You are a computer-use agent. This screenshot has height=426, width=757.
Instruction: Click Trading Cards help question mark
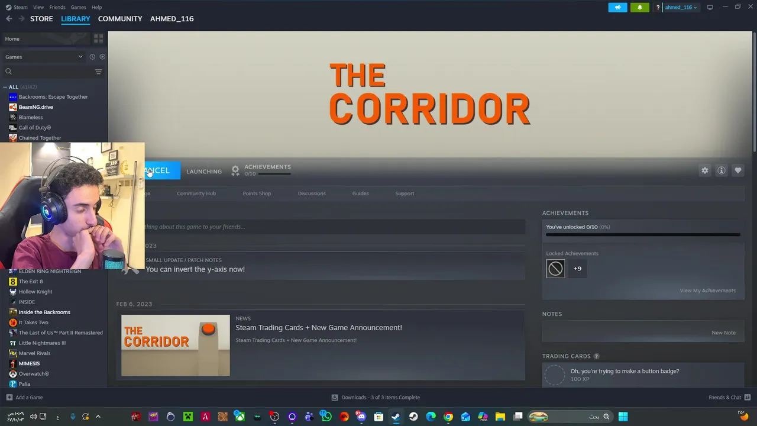click(x=596, y=356)
